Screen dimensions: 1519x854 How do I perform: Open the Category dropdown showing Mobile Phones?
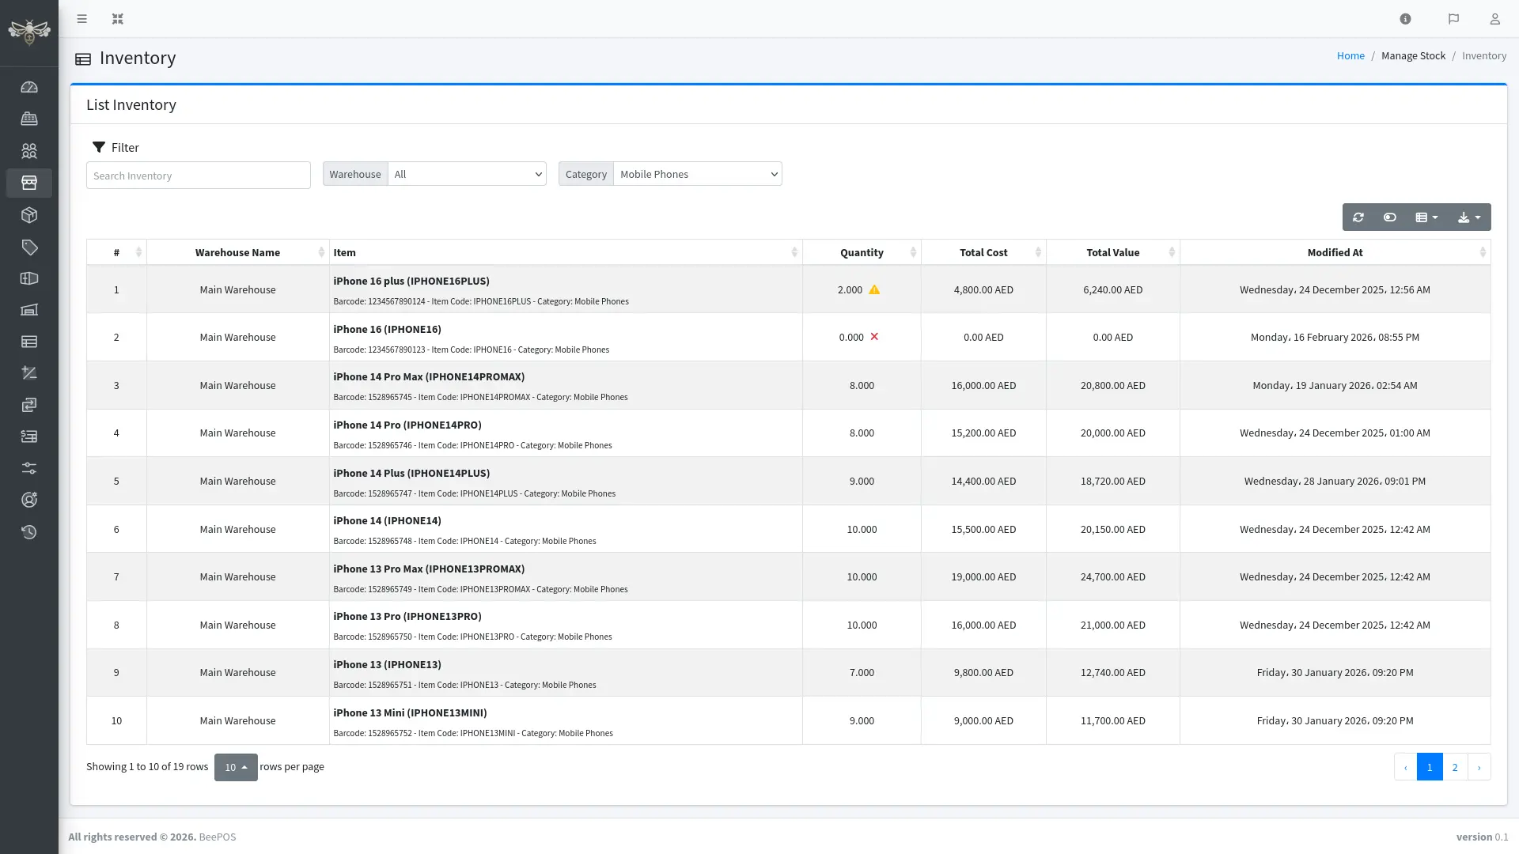[x=697, y=174]
